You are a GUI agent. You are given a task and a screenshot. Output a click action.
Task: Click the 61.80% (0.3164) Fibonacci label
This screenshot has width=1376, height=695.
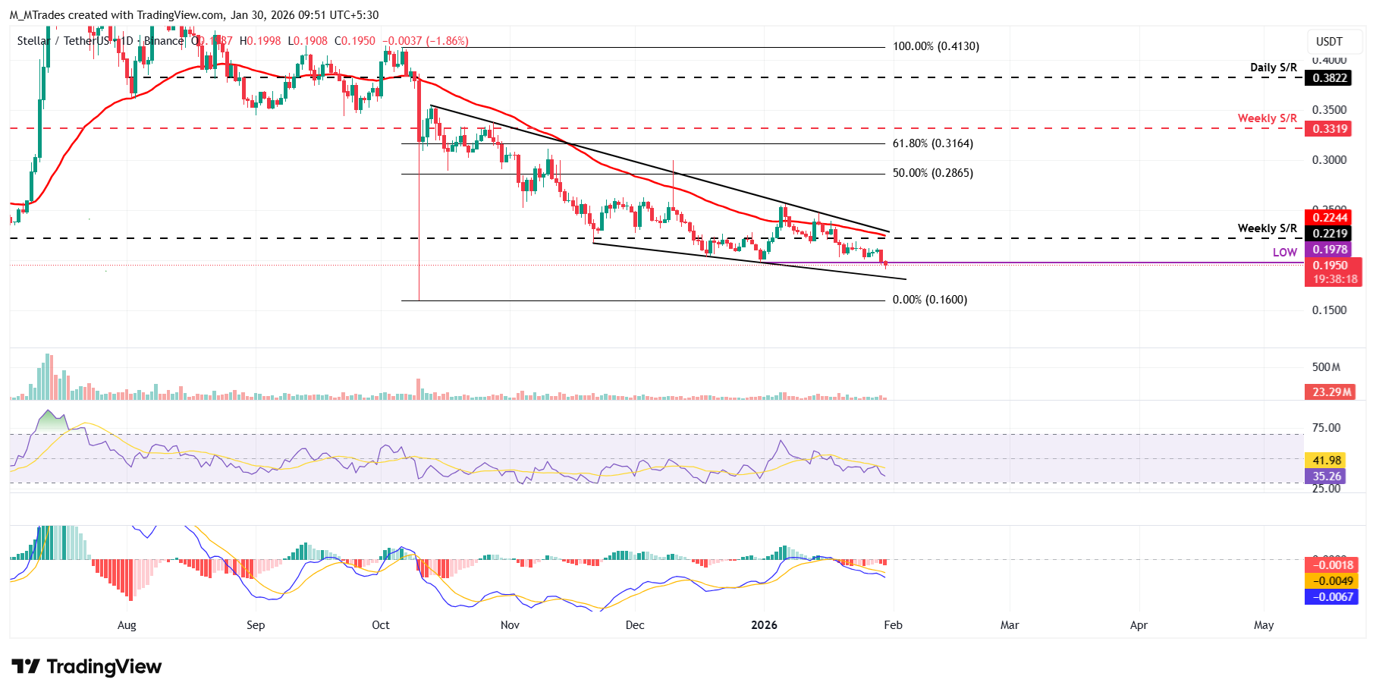click(935, 143)
